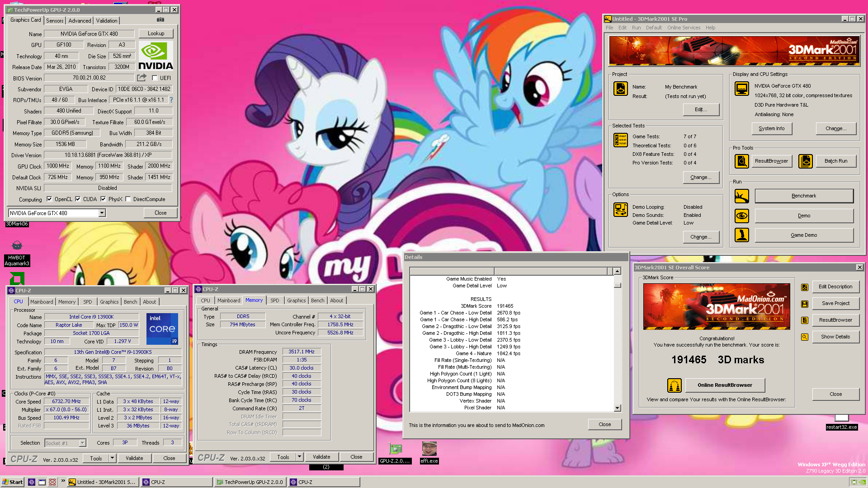Click the GPU-Z screenshot camera icon
Screen dimensions: 868x488
[160, 20]
